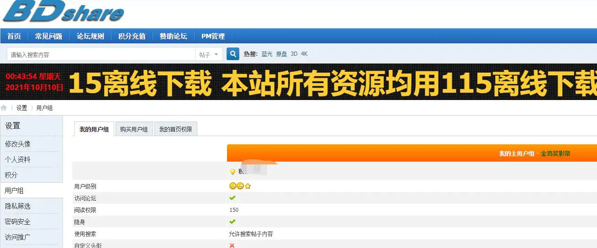Viewport: 597px width, 248px height.
Task: Click the 热搜 label
Action: click(x=251, y=54)
